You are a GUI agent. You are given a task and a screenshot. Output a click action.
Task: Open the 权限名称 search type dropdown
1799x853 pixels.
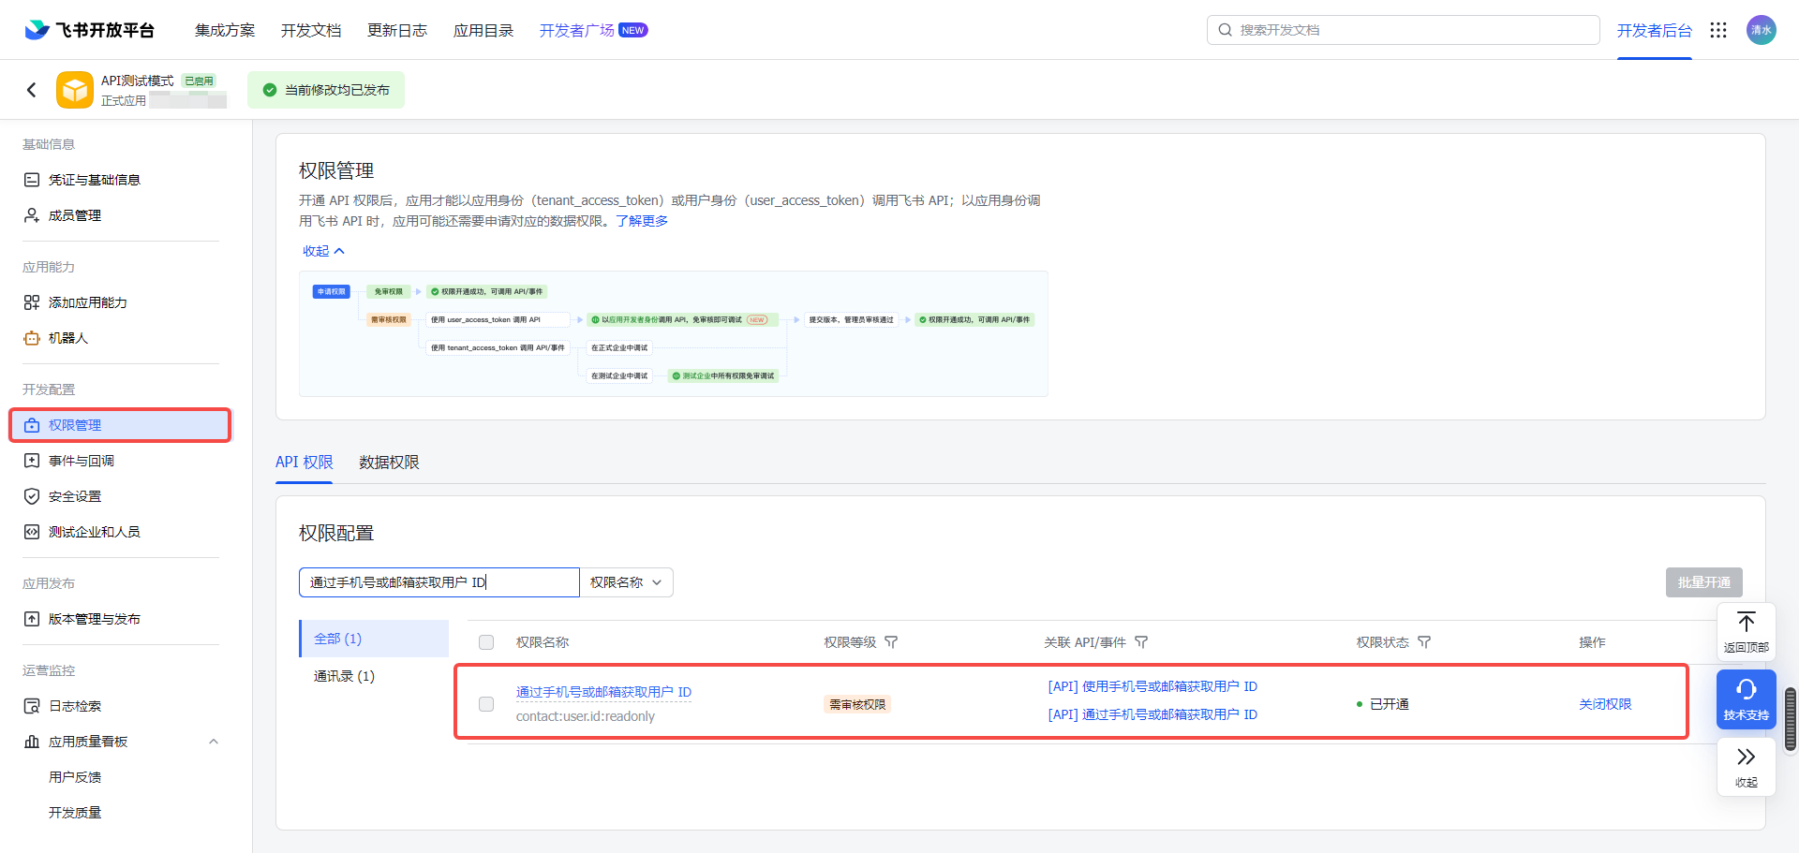point(626,582)
